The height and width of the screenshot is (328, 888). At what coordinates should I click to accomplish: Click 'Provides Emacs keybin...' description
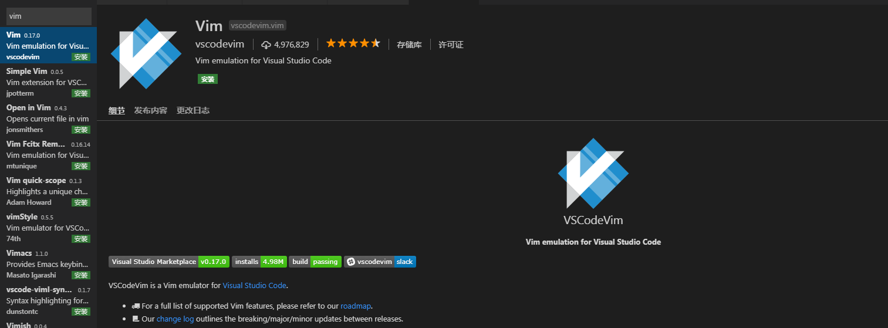click(x=48, y=264)
